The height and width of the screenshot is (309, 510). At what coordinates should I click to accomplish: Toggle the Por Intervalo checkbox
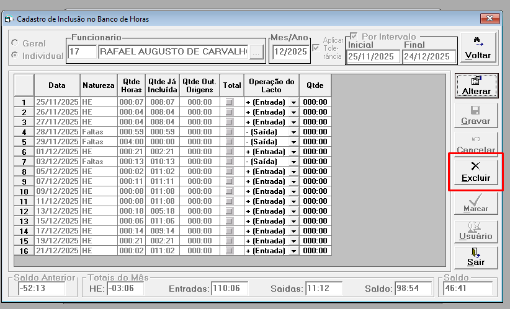[x=354, y=36]
